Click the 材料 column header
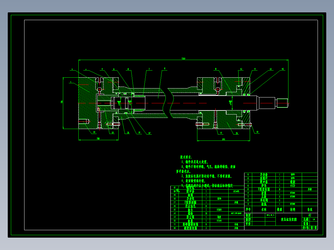 [293, 209]
